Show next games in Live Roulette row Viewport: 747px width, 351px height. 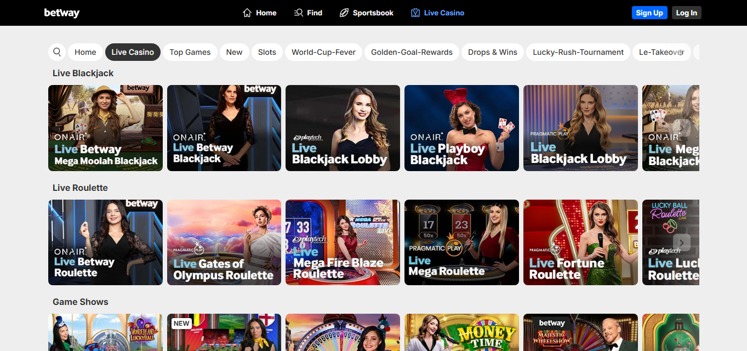pyautogui.click(x=681, y=242)
